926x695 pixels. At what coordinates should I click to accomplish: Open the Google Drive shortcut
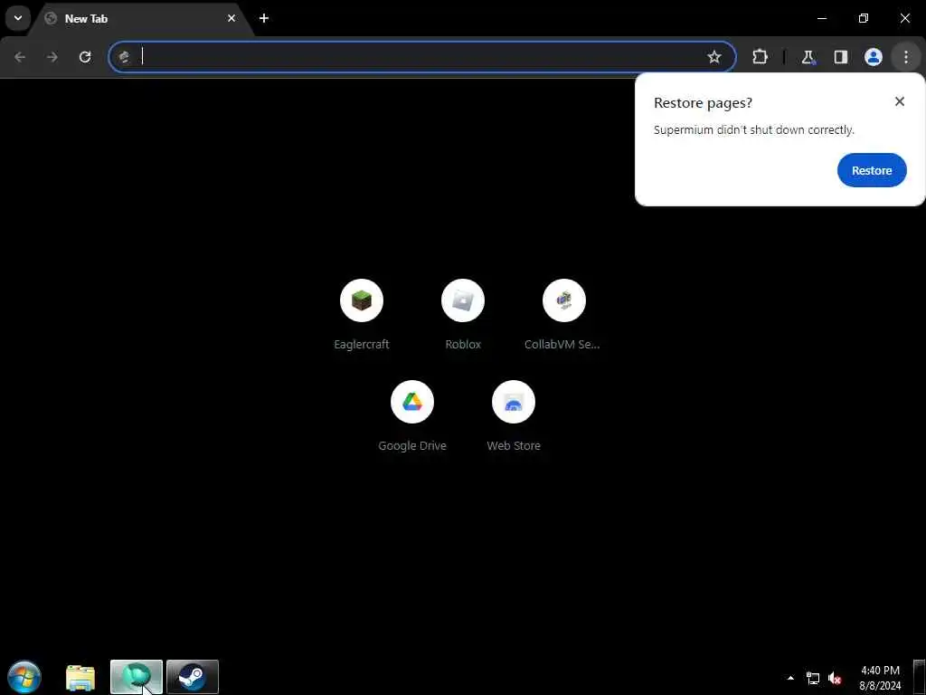(412, 416)
